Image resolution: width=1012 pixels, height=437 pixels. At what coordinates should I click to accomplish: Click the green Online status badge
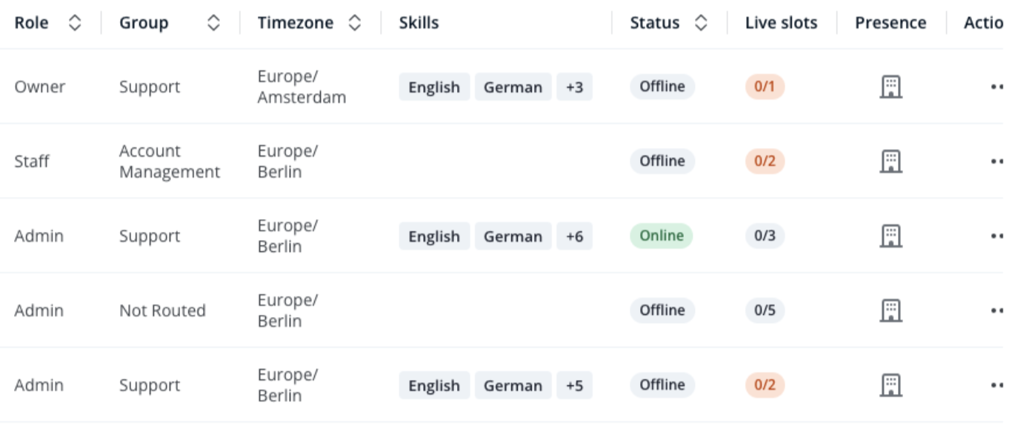[662, 236]
